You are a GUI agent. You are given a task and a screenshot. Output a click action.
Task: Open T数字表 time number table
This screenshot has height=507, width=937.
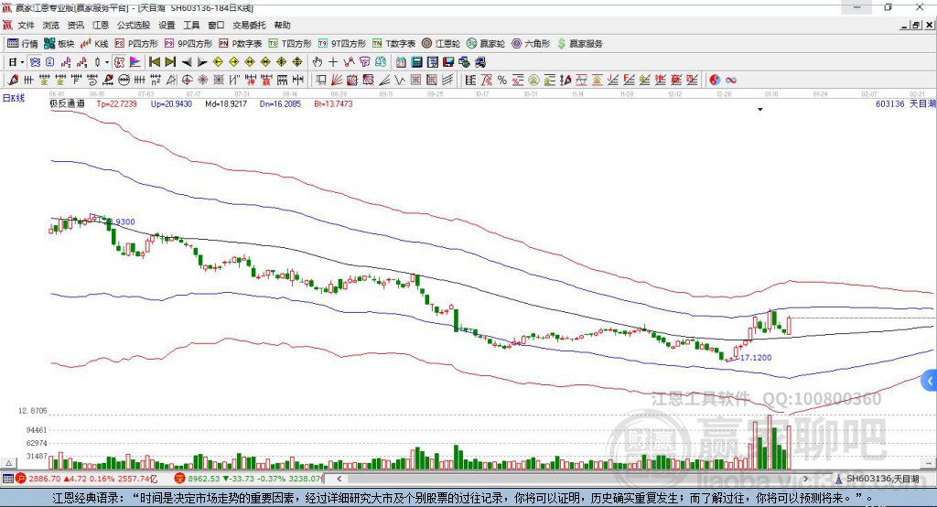[393, 44]
